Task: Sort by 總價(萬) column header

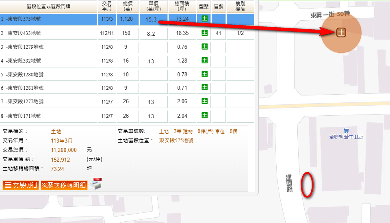Action: tap(128, 6)
